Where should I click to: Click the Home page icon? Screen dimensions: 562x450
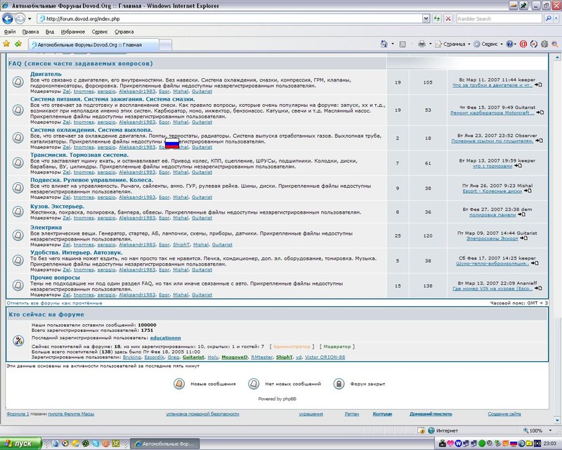(384, 44)
